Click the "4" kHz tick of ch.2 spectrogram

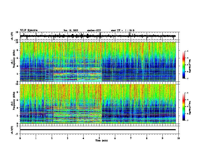tap(17, 108)
